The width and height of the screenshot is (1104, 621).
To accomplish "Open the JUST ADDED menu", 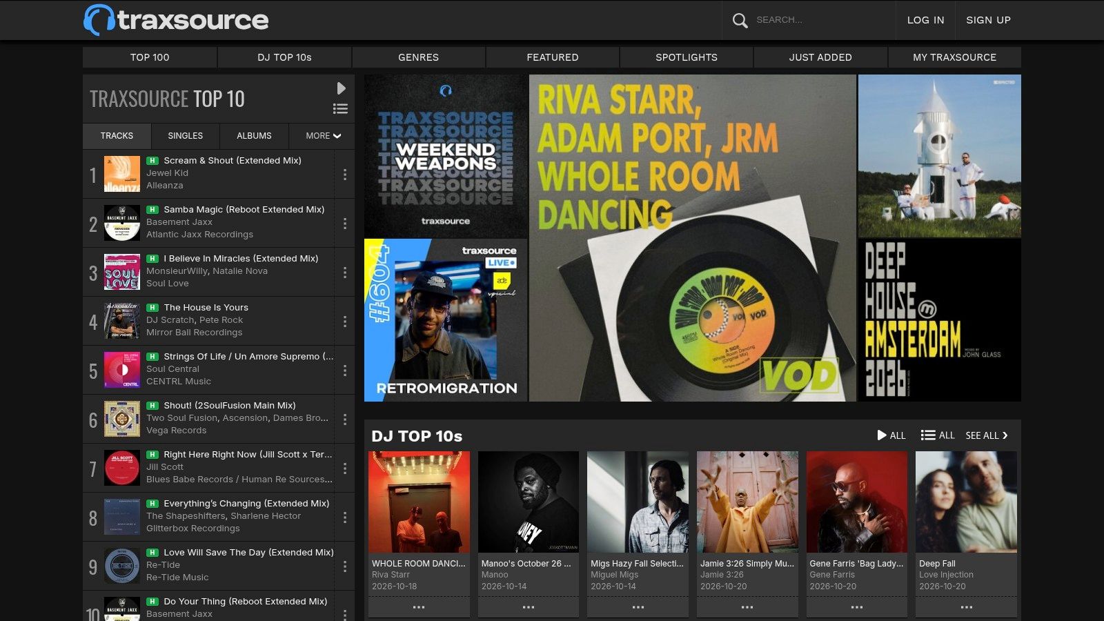I will click(x=820, y=57).
